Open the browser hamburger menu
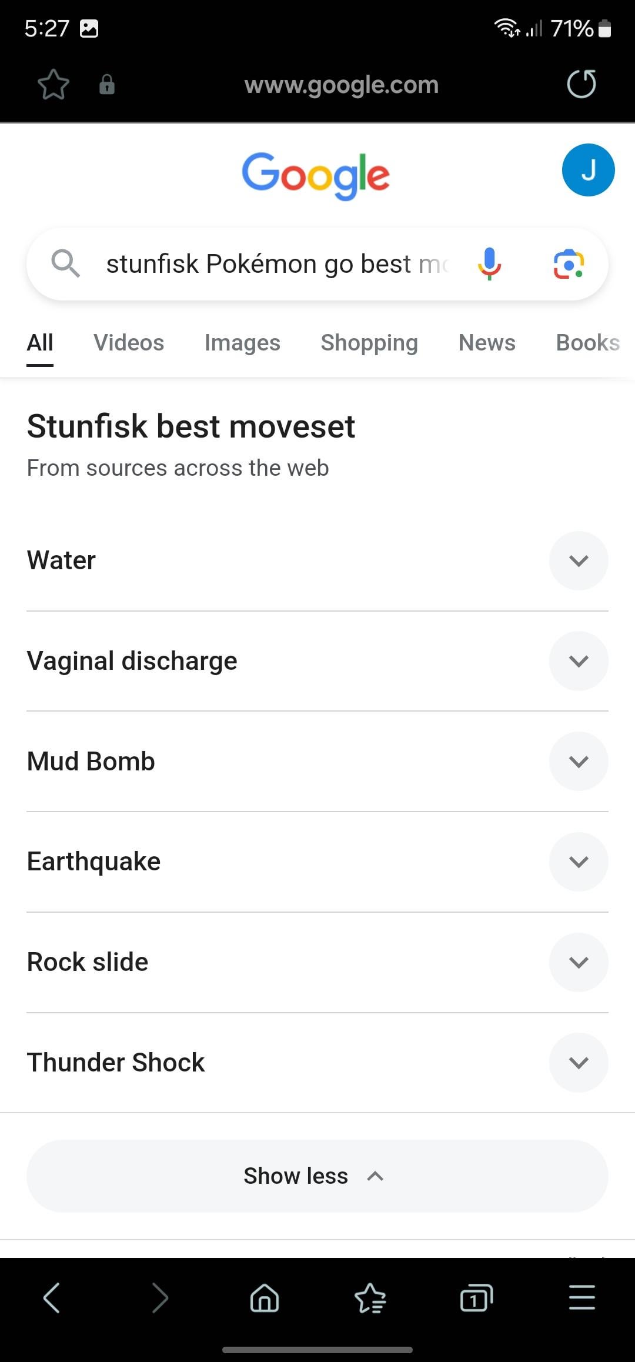 tap(581, 1298)
